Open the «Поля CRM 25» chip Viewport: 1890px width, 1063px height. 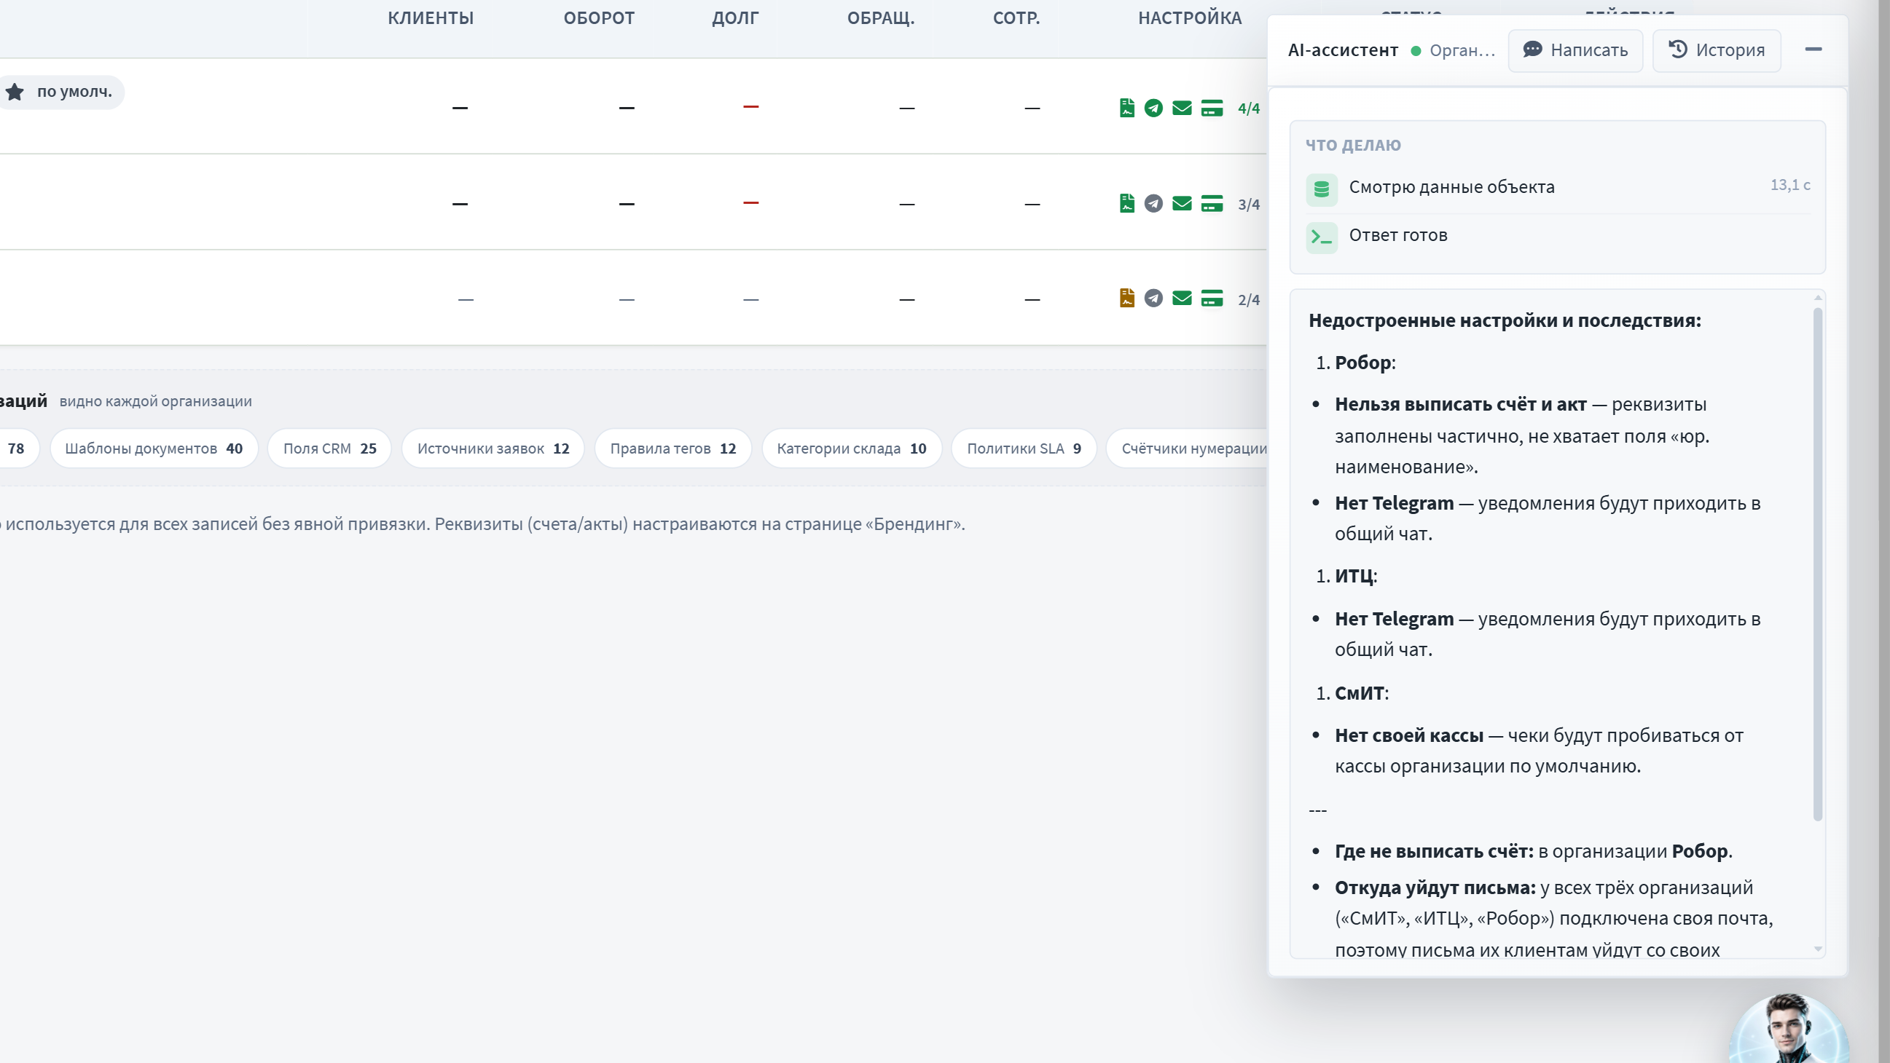(330, 448)
